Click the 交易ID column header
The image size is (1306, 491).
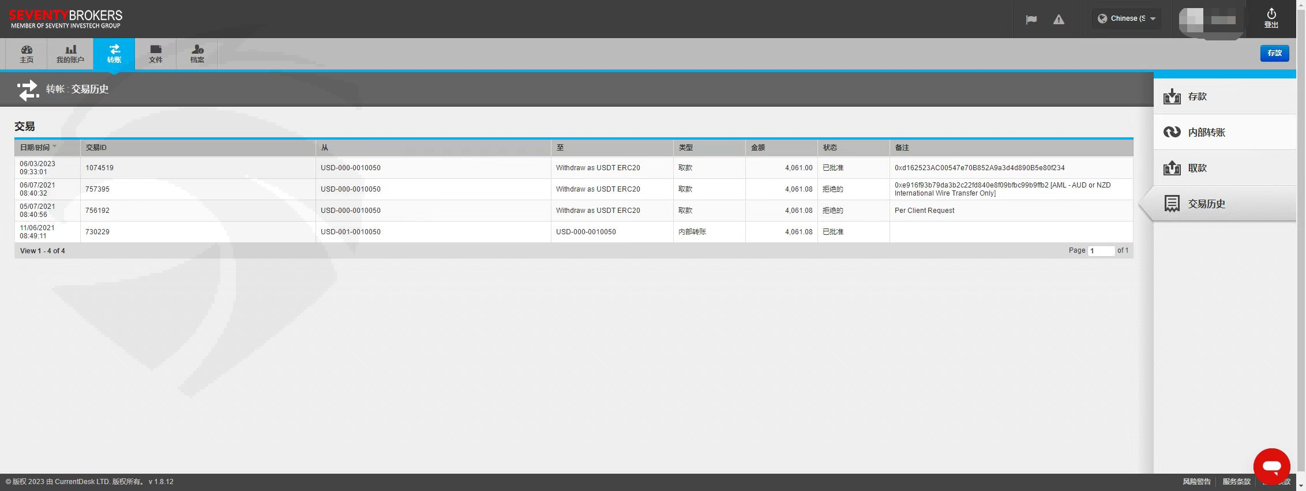click(x=198, y=148)
